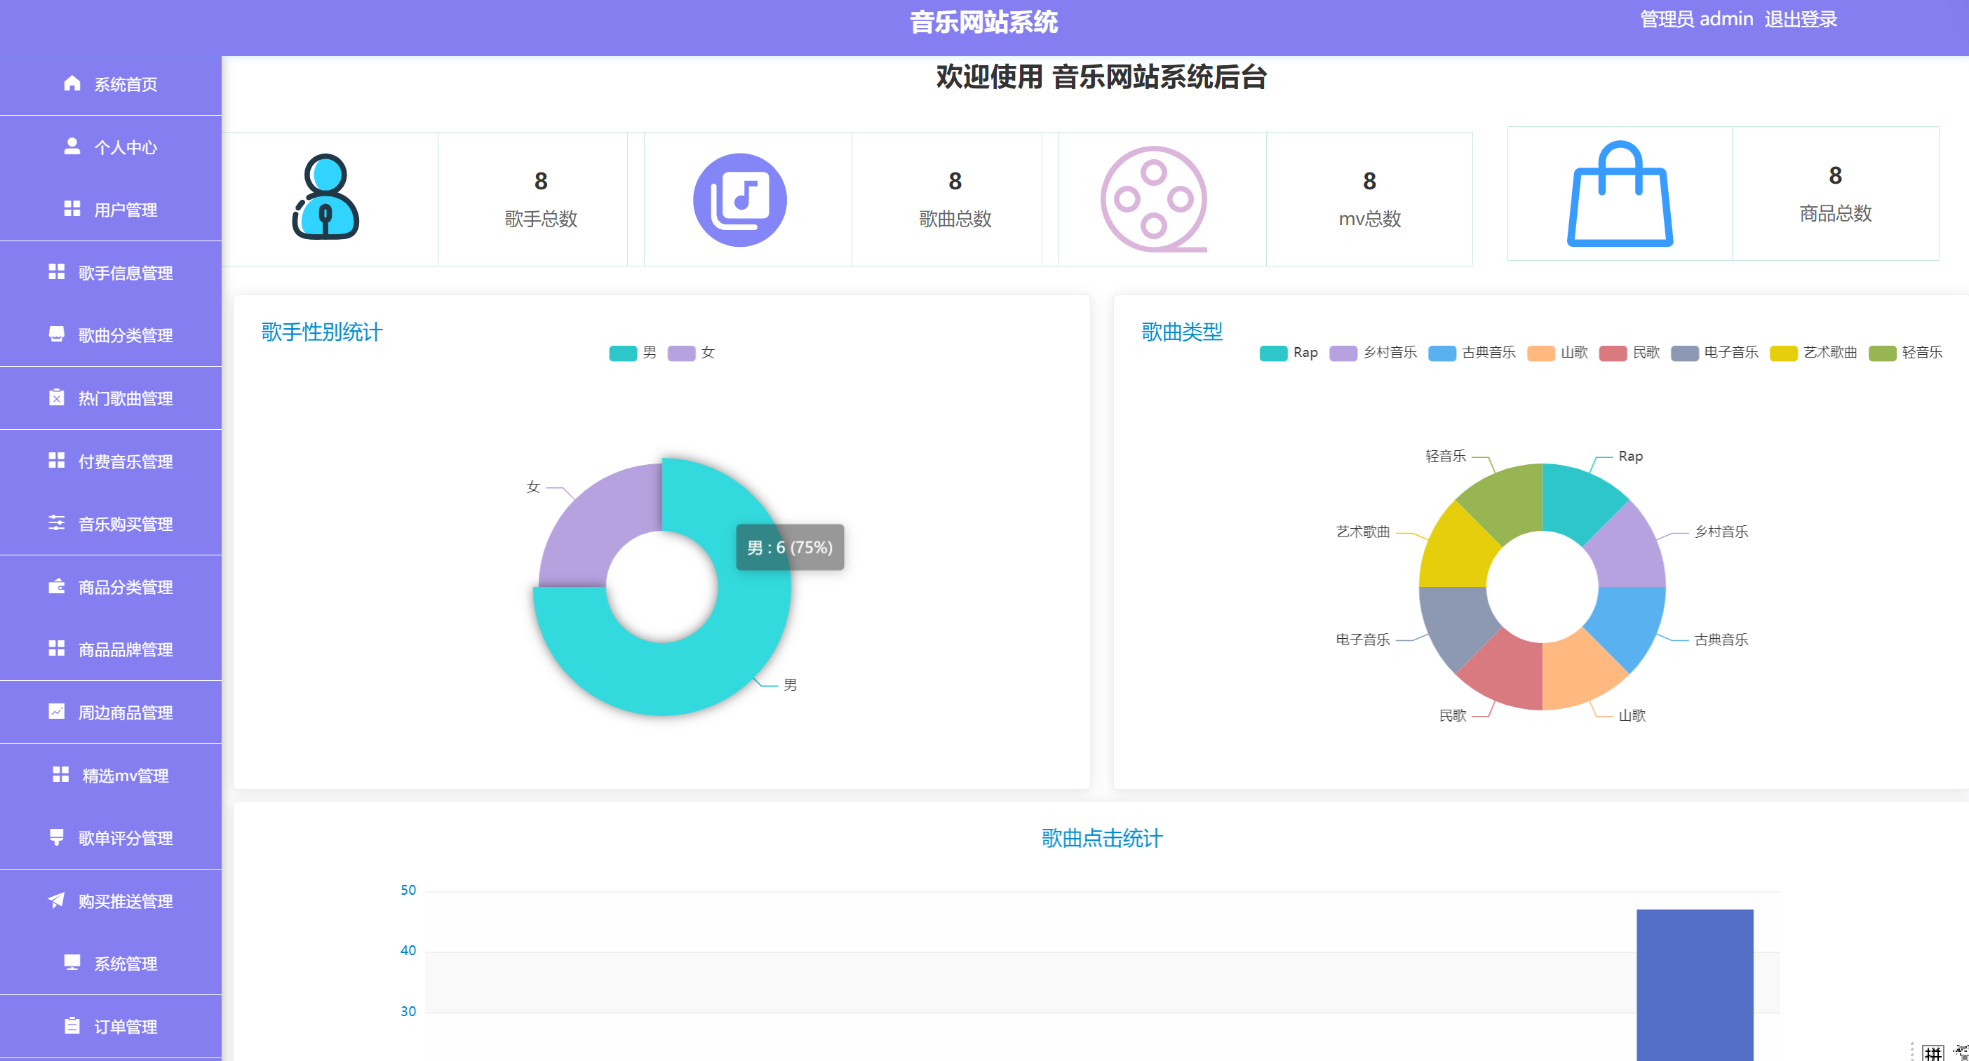Open 系统首页 menu item
This screenshot has height=1061, width=1969.
[x=111, y=84]
